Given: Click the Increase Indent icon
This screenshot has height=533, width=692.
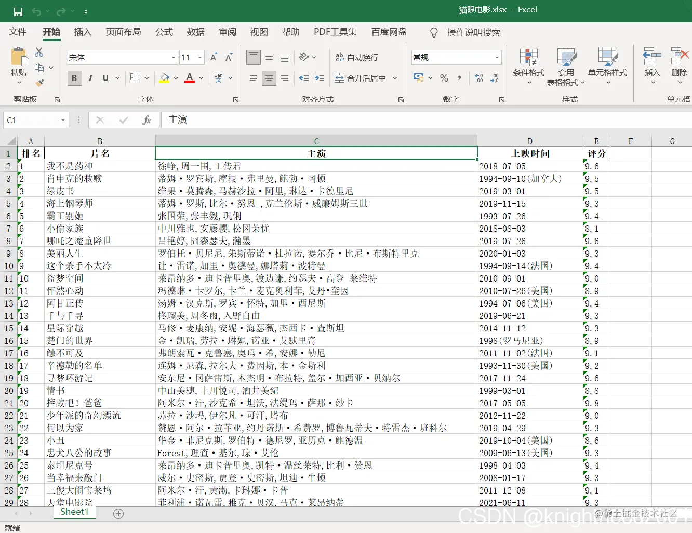Looking at the screenshot, I should tap(320, 78).
